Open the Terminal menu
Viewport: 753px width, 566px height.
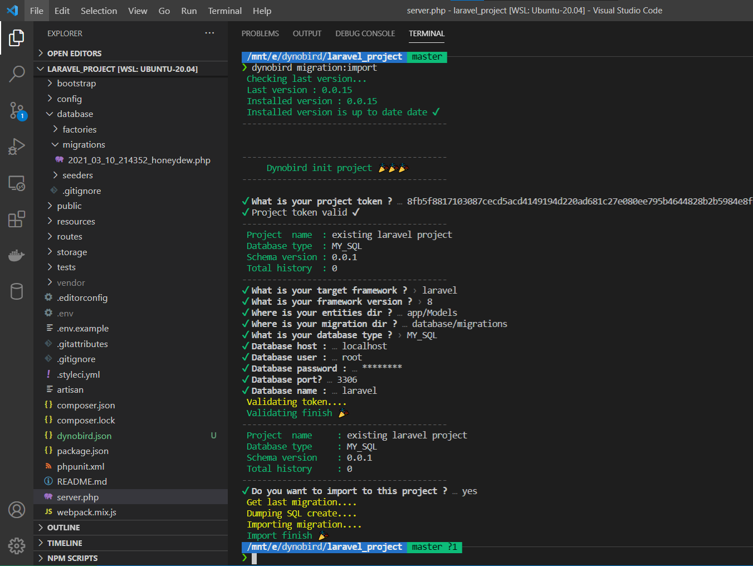224,11
